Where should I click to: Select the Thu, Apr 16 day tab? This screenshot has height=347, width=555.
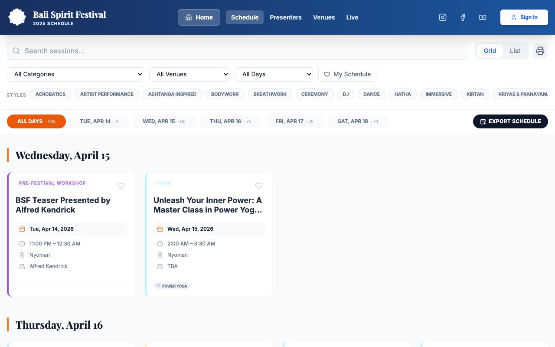230,121
